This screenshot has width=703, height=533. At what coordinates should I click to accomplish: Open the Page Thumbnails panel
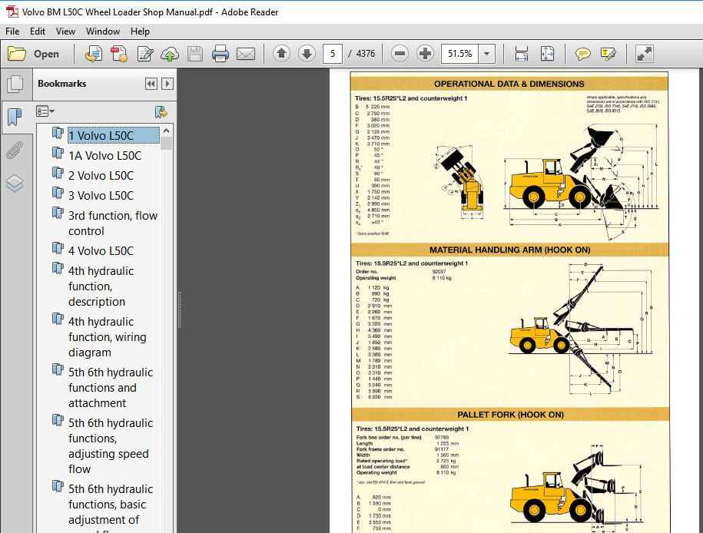pyautogui.click(x=15, y=84)
